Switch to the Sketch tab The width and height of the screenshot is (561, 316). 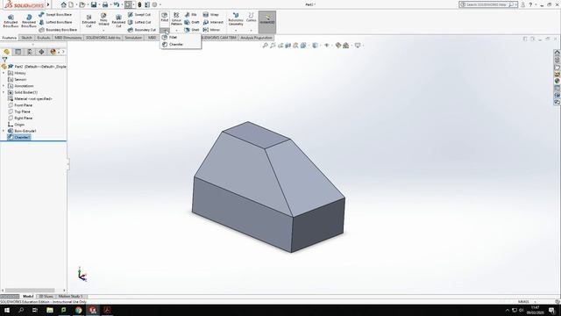tap(26, 38)
